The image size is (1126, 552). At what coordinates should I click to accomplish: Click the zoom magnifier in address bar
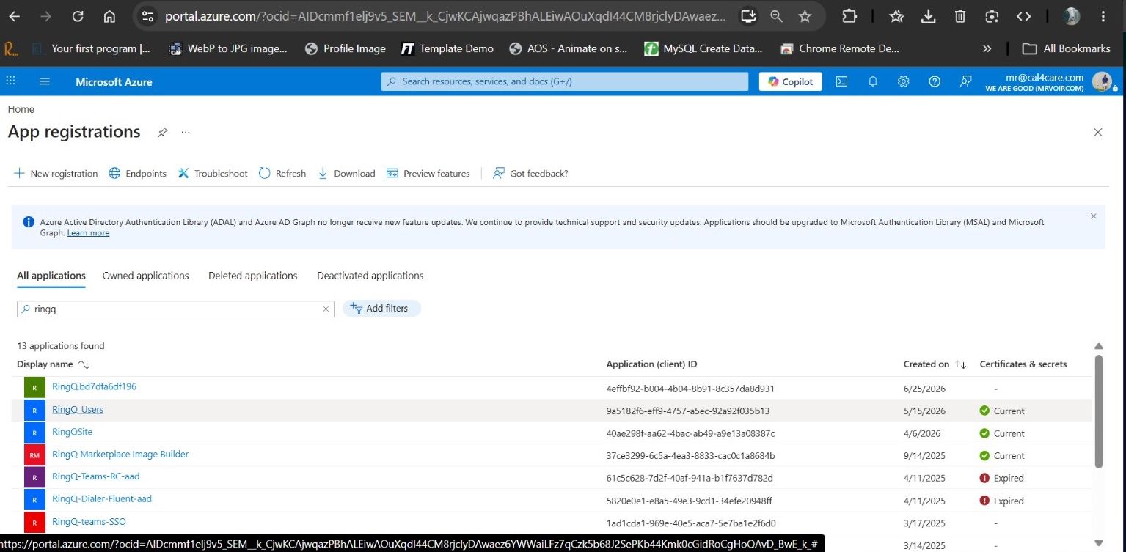pyautogui.click(x=776, y=16)
